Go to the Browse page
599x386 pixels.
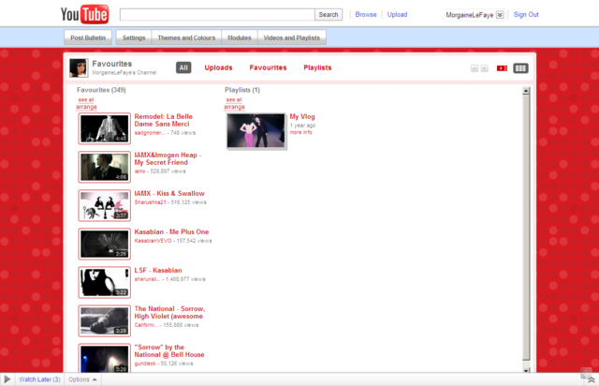pyautogui.click(x=366, y=15)
